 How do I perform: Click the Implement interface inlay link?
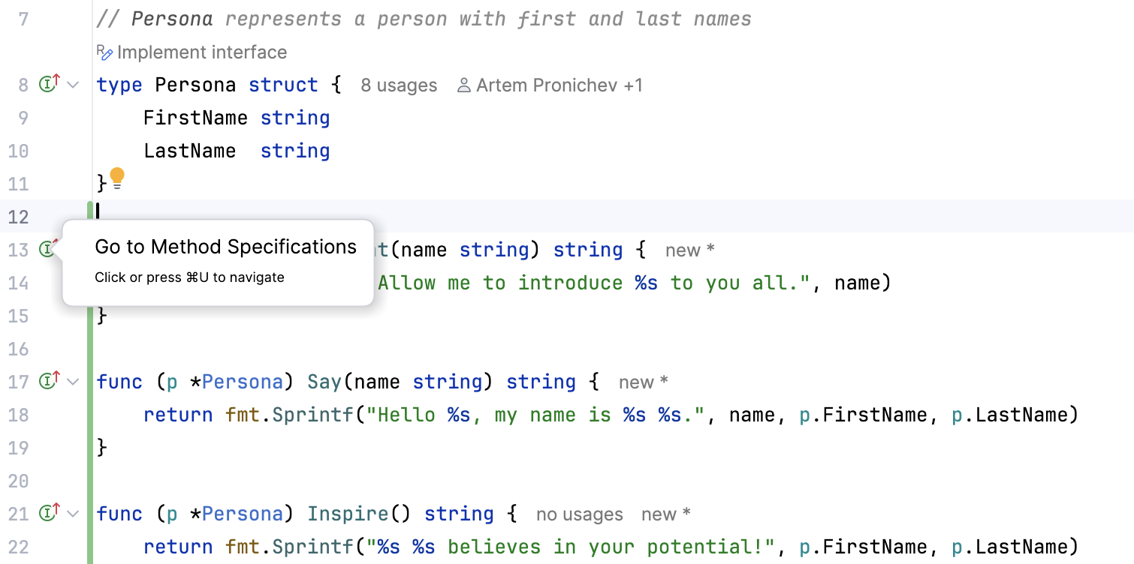pyautogui.click(x=201, y=52)
